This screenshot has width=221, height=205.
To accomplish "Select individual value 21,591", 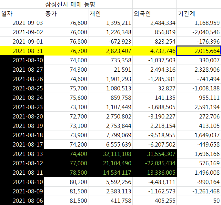I will click(x=110, y=69).
